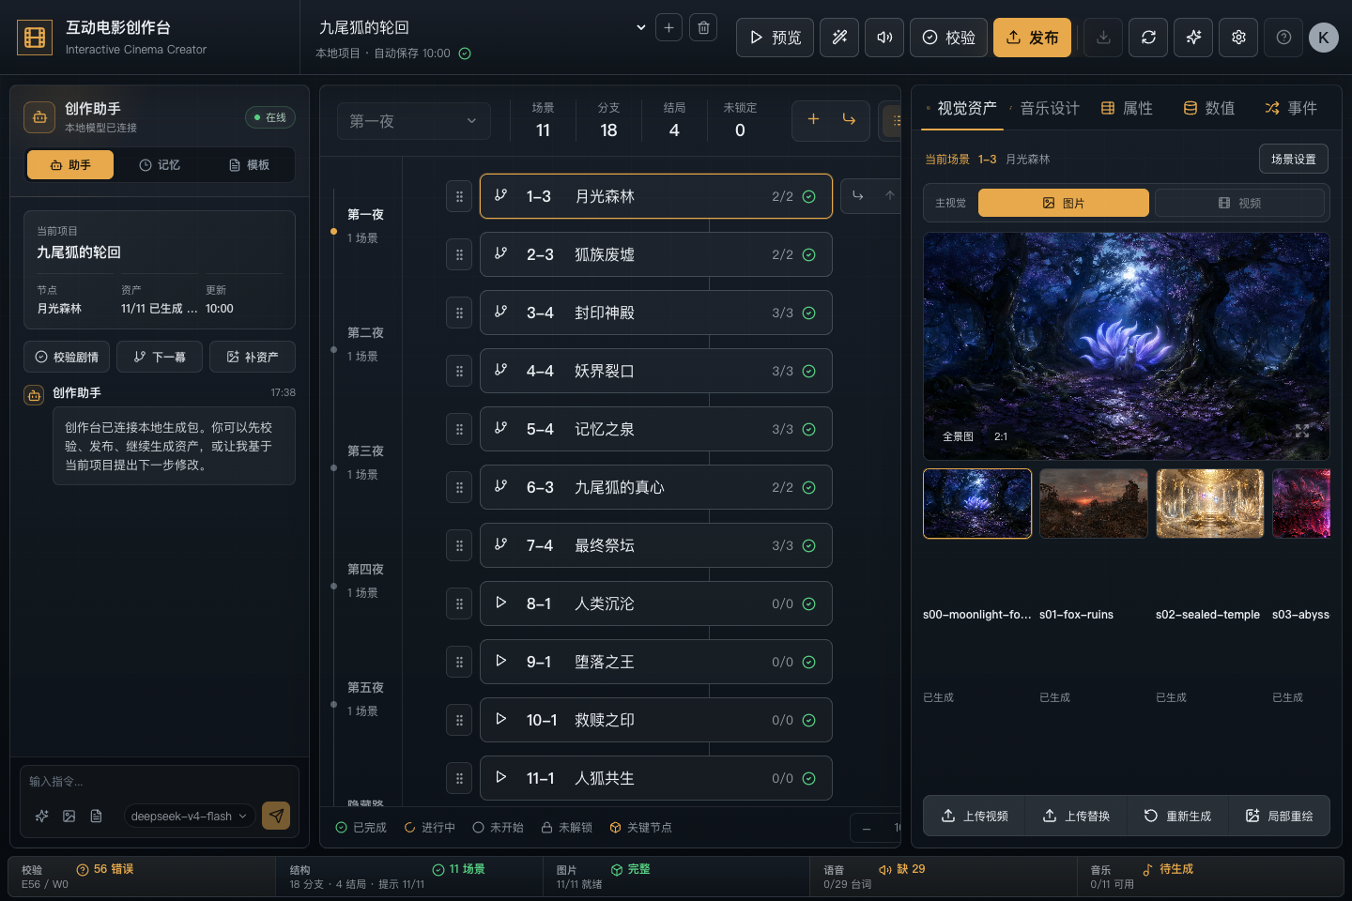Open settings gear icon
Viewport: 1352px width, 901px height.
pyautogui.click(x=1238, y=38)
